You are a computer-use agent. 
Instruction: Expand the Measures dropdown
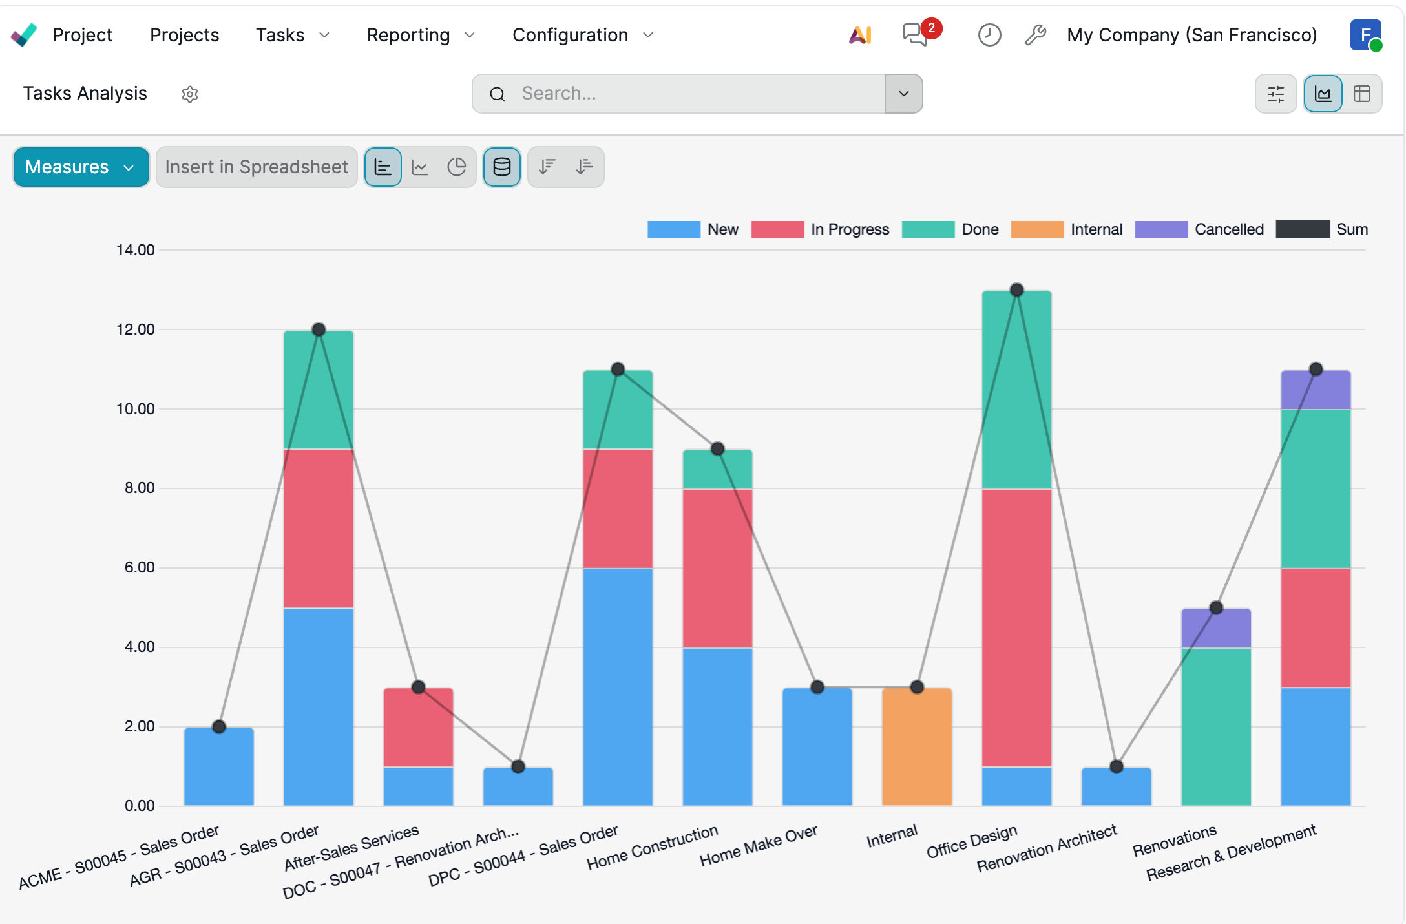pos(81,167)
